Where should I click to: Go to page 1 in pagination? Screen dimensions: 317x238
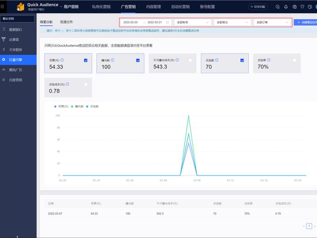click(309, 226)
